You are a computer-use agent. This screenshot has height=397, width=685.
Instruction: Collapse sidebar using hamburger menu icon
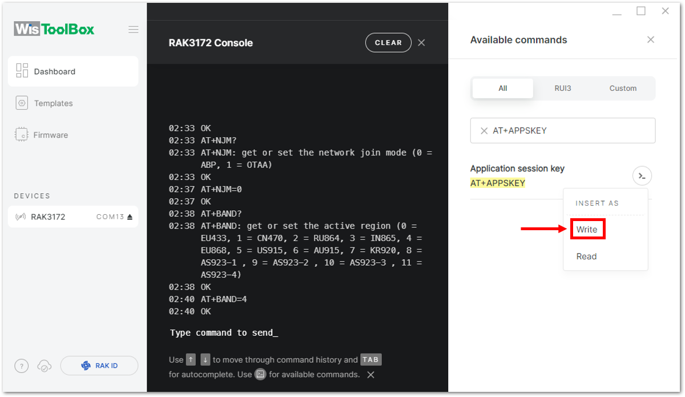click(x=133, y=30)
